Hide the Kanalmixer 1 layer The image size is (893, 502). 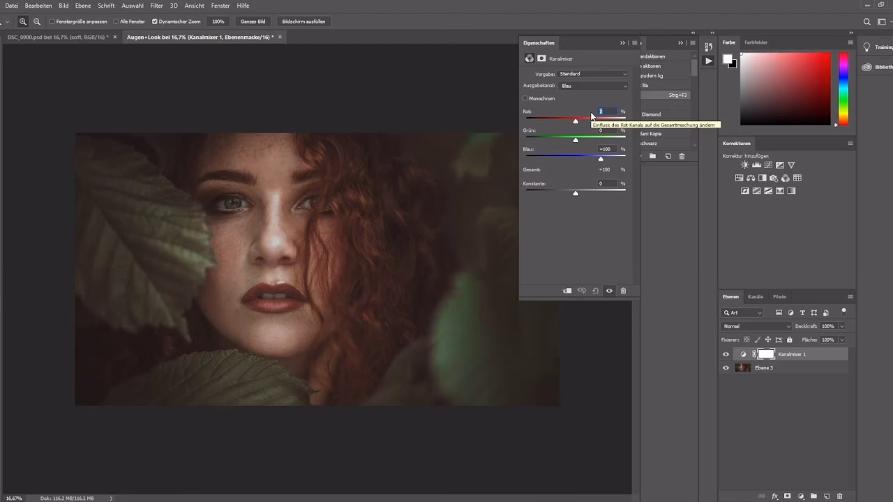[x=726, y=354]
